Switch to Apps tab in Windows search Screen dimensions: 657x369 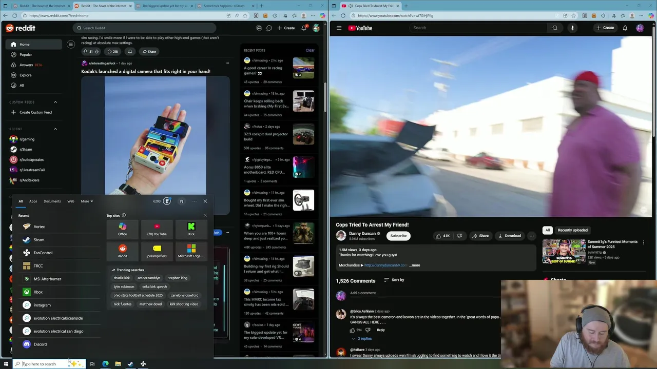(33, 201)
